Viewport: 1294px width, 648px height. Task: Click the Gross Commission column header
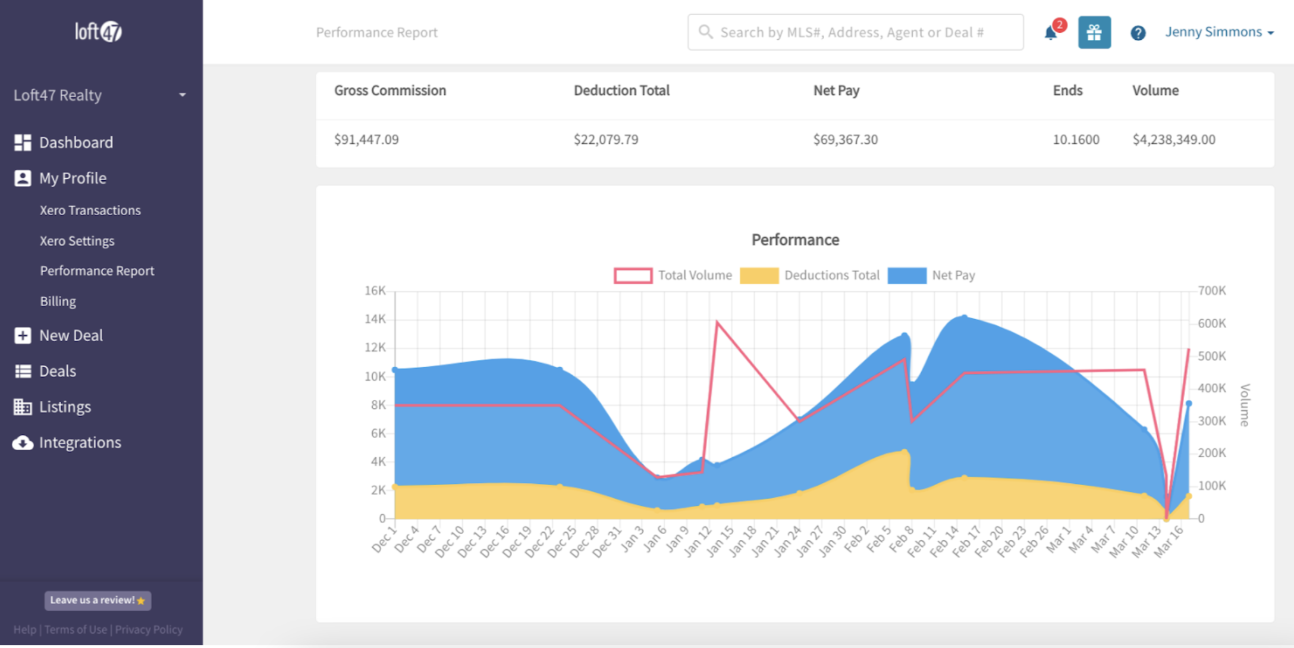[x=390, y=90]
